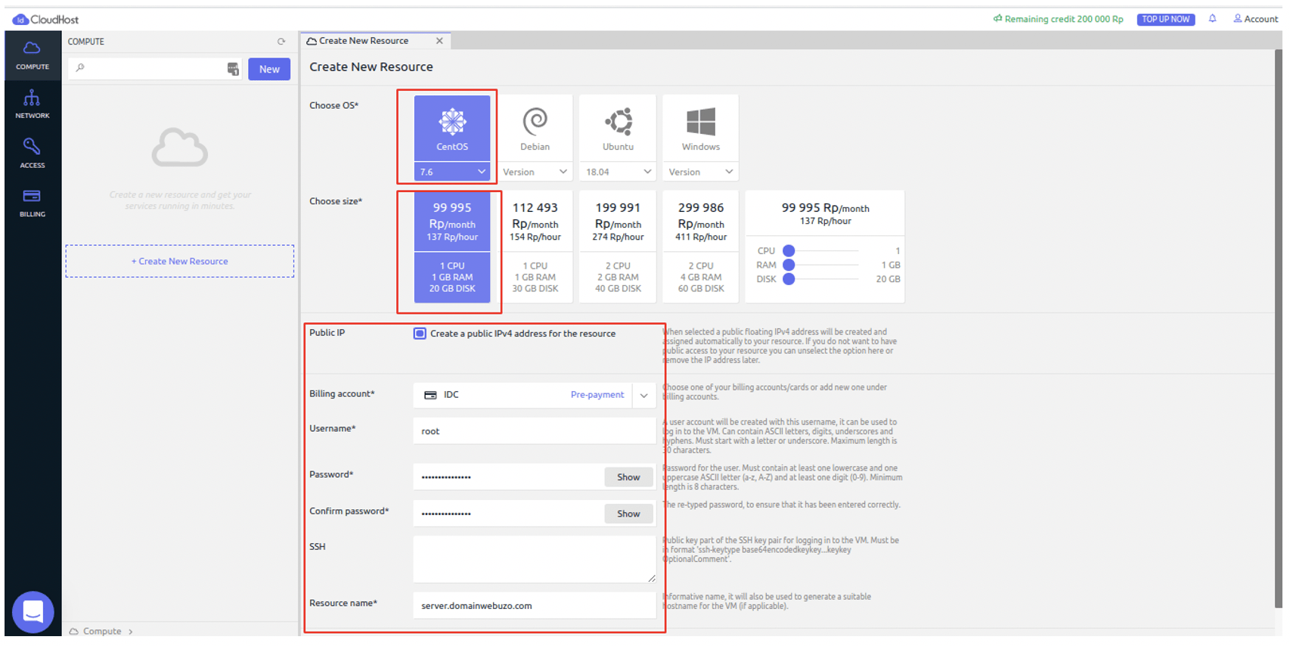The height and width of the screenshot is (646, 1290).
Task: Select the Ubuntu operating system
Action: tap(618, 128)
